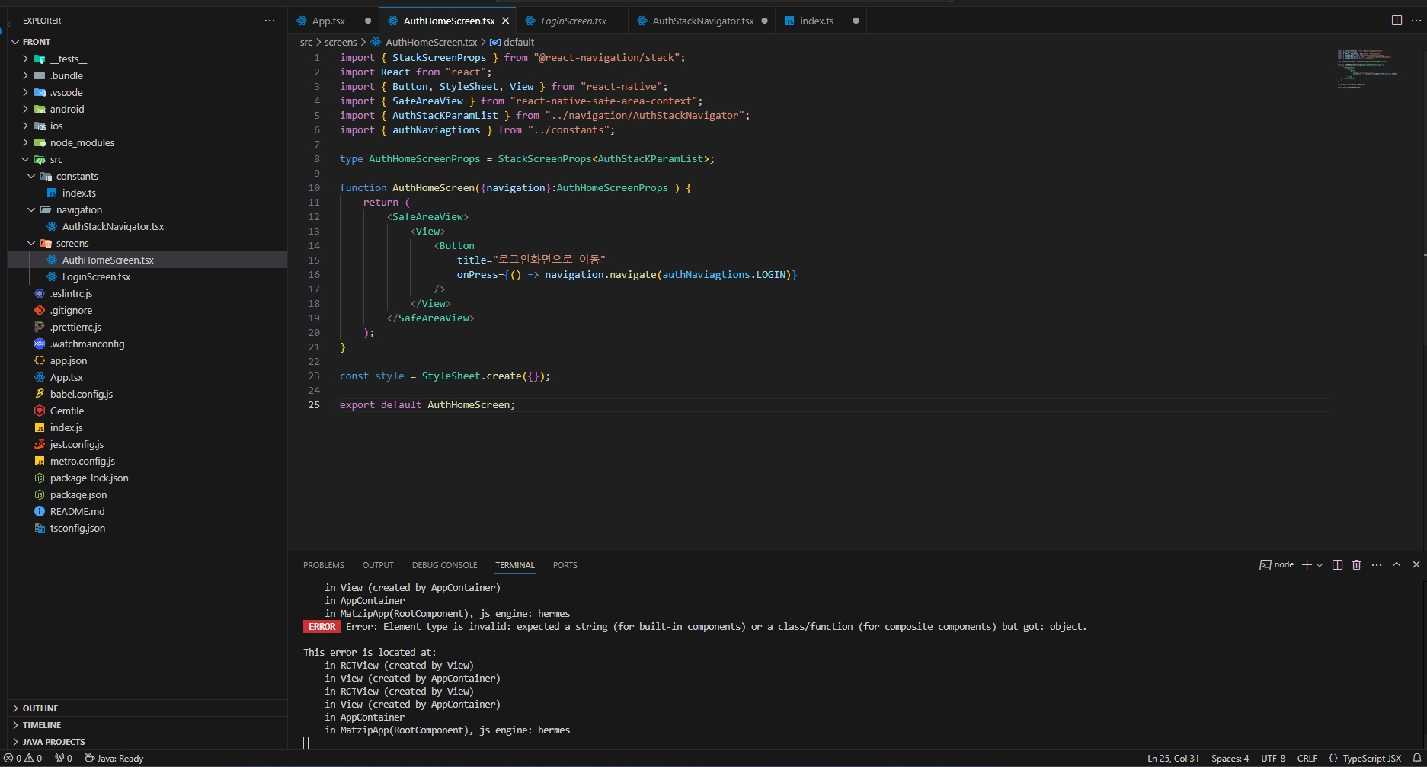The width and height of the screenshot is (1427, 767).
Task: Open .prettierrc.js file
Action: [x=148, y=327]
